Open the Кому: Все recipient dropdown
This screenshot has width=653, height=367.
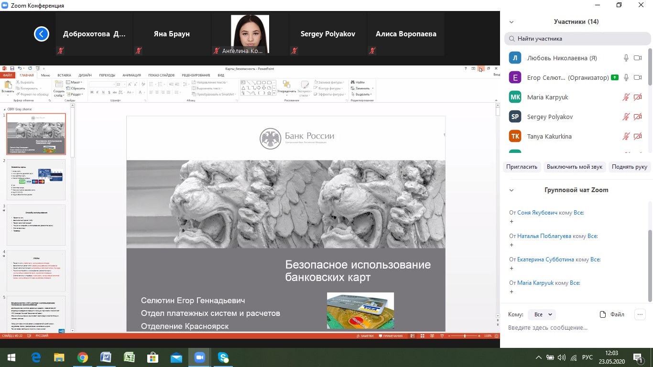[x=543, y=314]
